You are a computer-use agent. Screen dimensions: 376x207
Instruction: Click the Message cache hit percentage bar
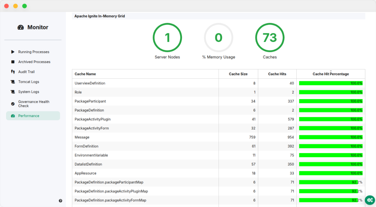(x=331, y=137)
